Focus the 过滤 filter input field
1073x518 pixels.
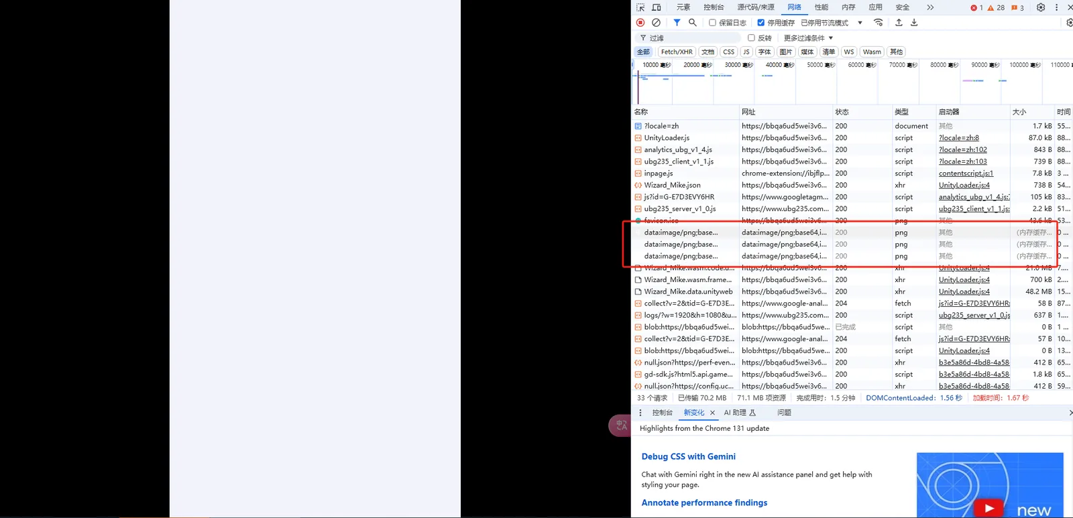click(x=687, y=38)
